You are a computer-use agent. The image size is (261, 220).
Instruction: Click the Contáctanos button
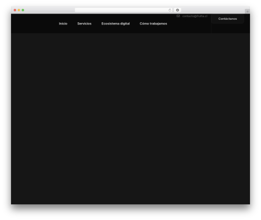point(228,19)
